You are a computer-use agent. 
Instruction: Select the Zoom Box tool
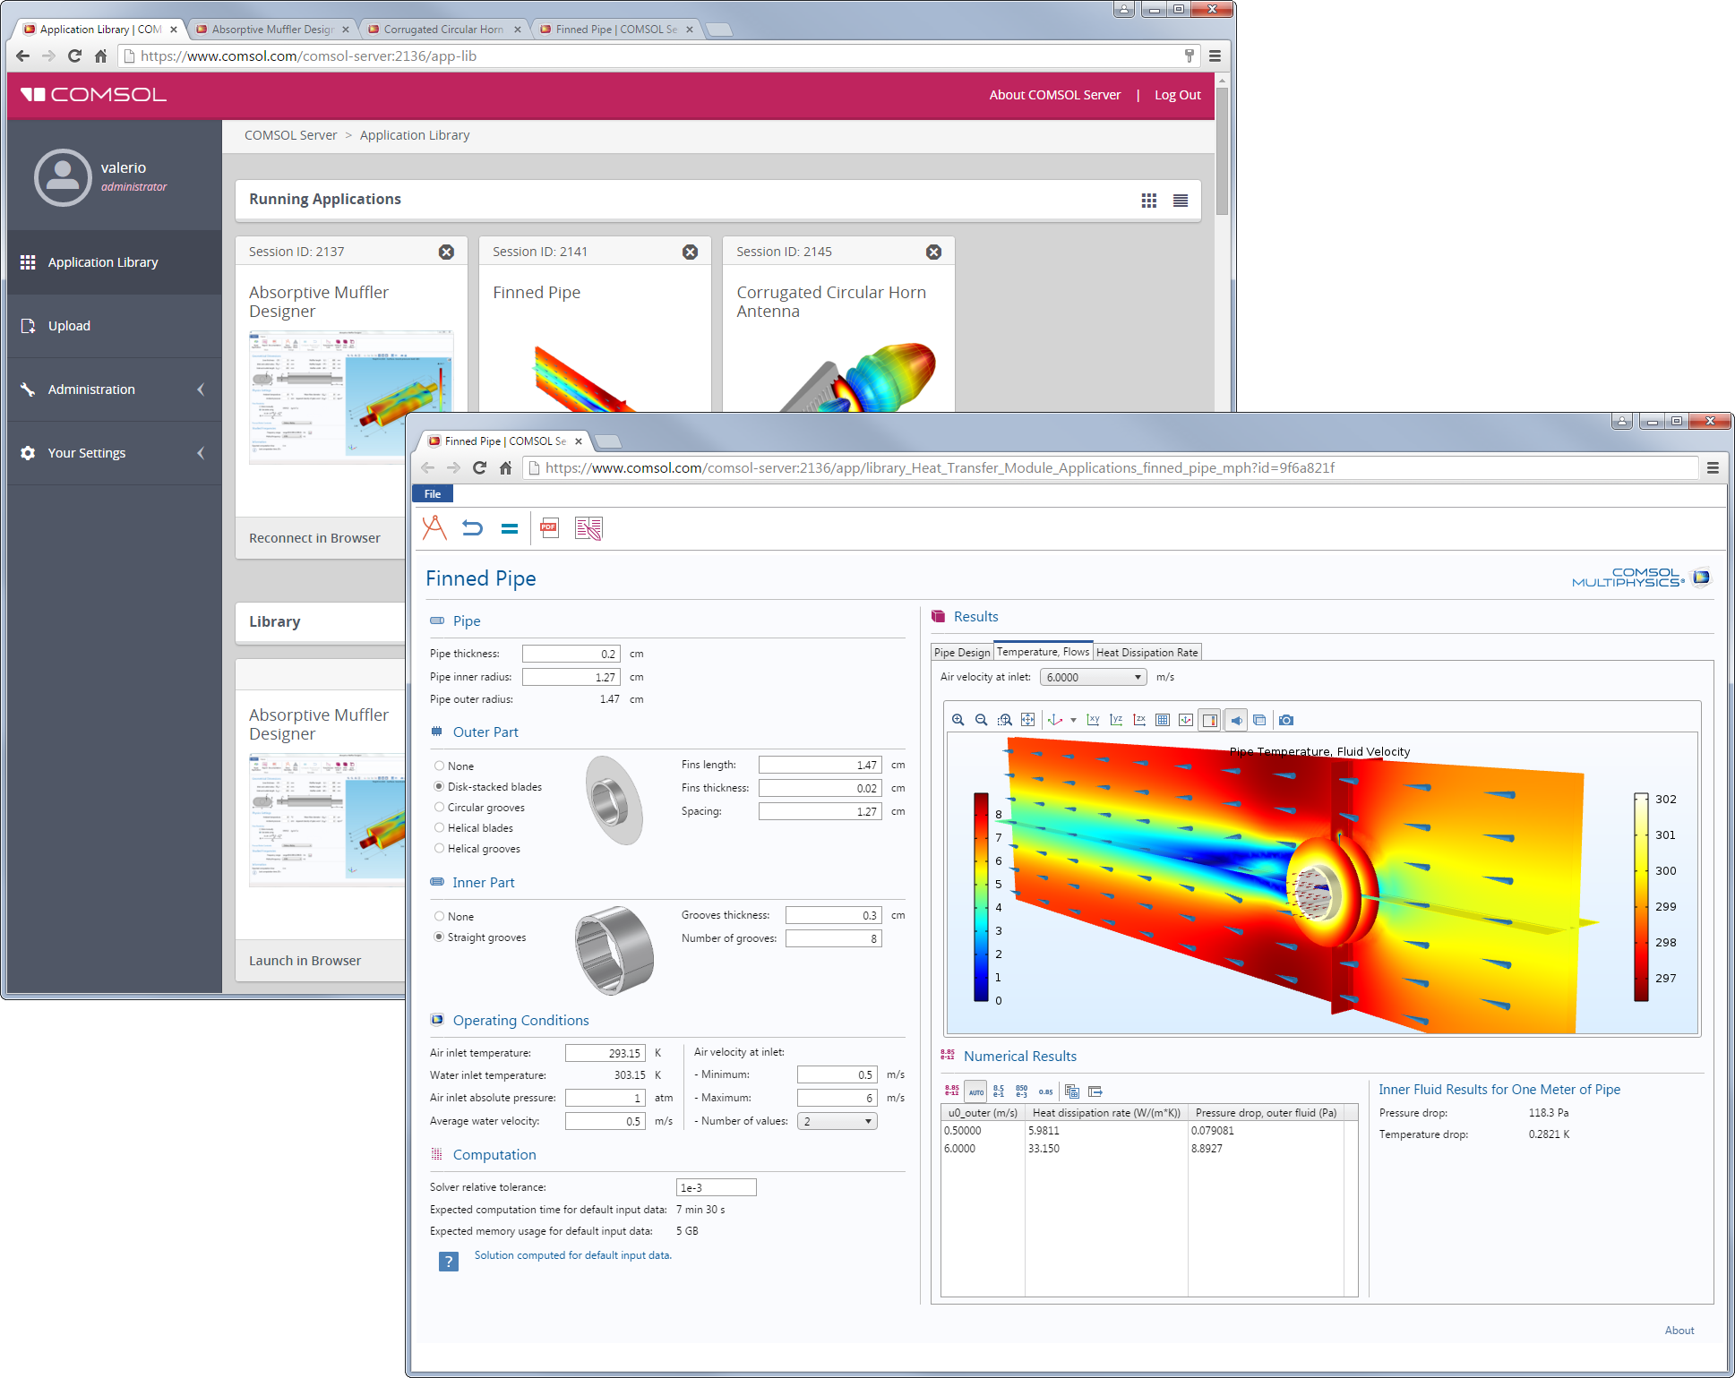coord(1004,720)
